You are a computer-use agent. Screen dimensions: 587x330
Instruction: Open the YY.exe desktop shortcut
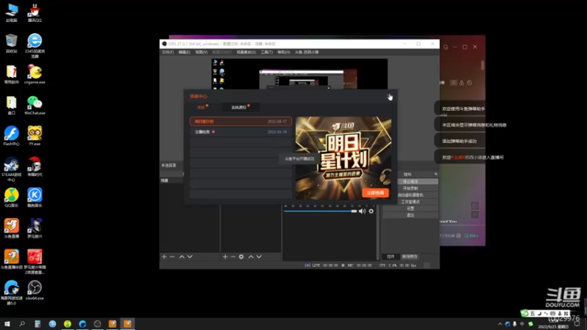point(34,136)
